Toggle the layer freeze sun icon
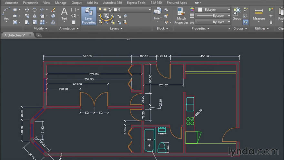The height and width of the screenshot is (160, 284). [105, 10]
